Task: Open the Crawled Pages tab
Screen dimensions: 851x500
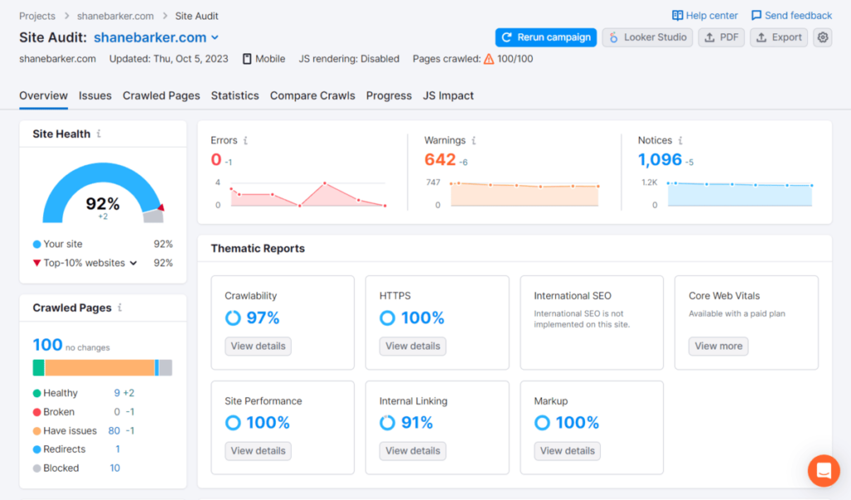Action: tap(161, 96)
